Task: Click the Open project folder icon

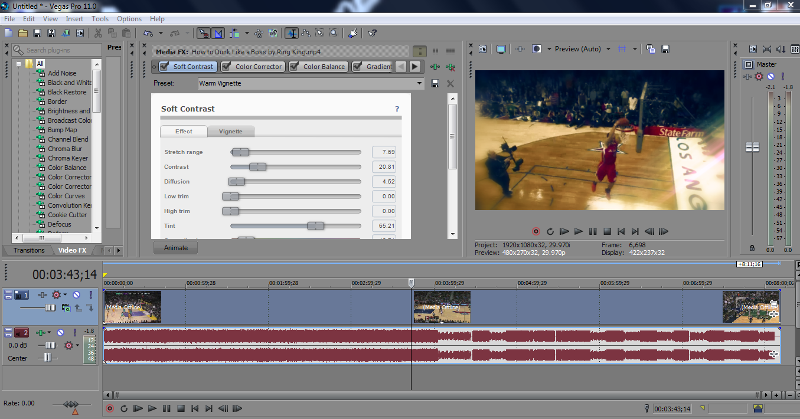Action: click(23, 33)
